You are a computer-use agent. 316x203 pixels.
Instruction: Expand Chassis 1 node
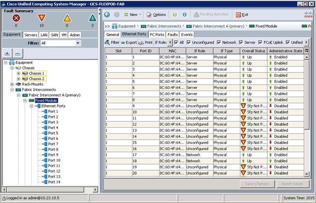tap(19, 74)
